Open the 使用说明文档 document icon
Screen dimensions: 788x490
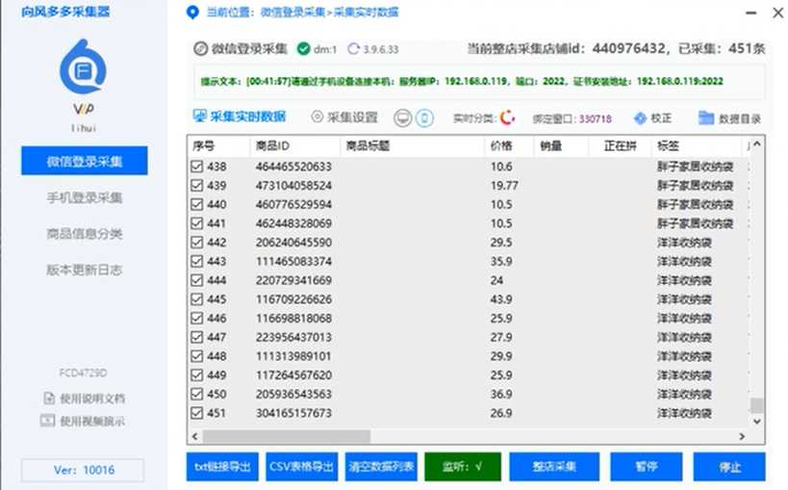click(48, 398)
